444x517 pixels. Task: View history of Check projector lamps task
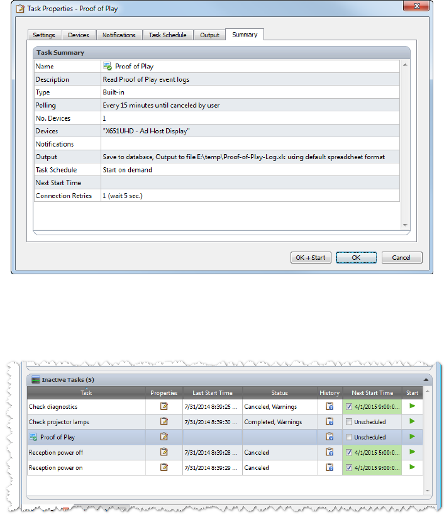330,421
